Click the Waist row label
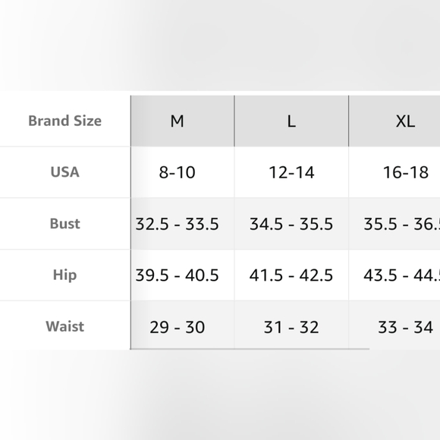The height and width of the screenshot is (440, 440). tap(64, 326)
